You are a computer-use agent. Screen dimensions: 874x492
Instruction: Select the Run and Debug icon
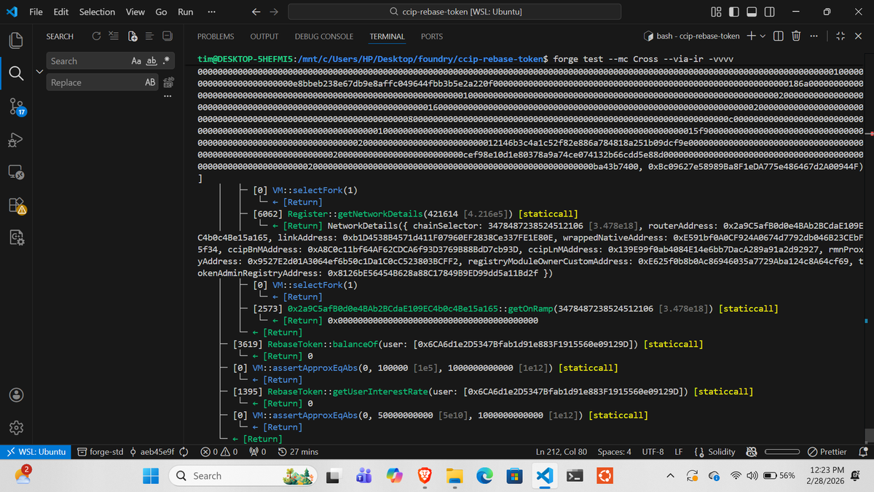tap(16, 138)
